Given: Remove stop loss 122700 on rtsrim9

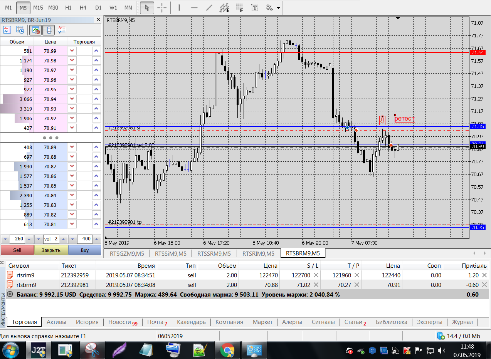Looking at the screenshot, I should pos(316,275).
